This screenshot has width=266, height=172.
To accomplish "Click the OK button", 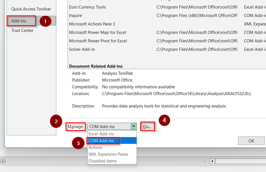I will pyautogui.click(x=251, y=141).
